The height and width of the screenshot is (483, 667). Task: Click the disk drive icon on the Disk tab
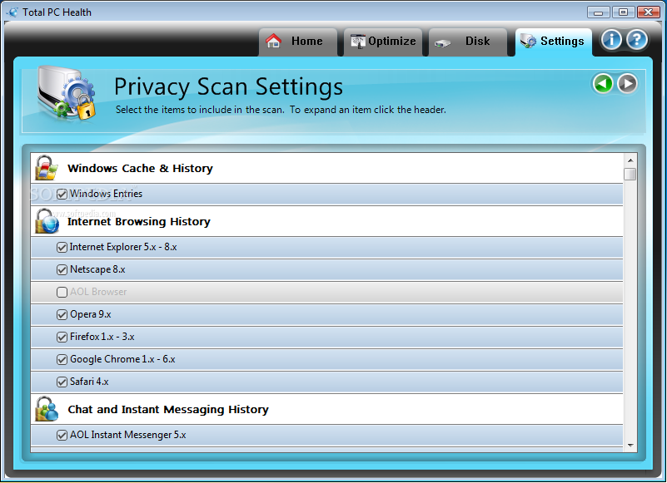pyautogui.click(x=442, y=43)
